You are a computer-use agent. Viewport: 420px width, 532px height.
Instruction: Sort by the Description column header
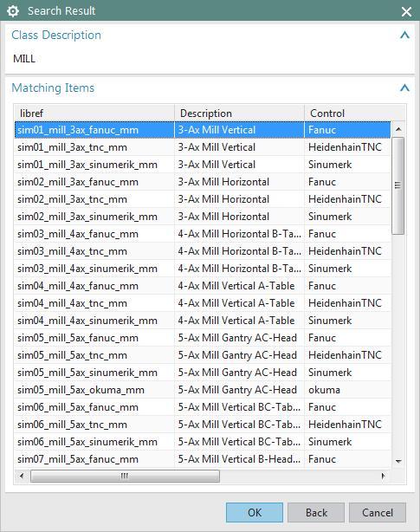(239, 113)
